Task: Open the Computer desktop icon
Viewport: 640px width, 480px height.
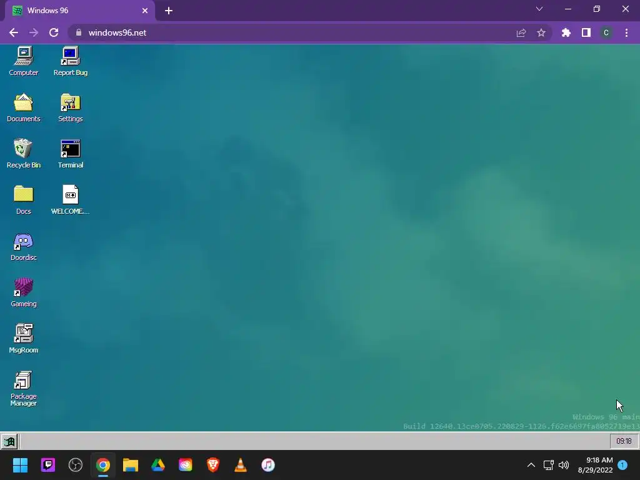Action: point(23,61)
